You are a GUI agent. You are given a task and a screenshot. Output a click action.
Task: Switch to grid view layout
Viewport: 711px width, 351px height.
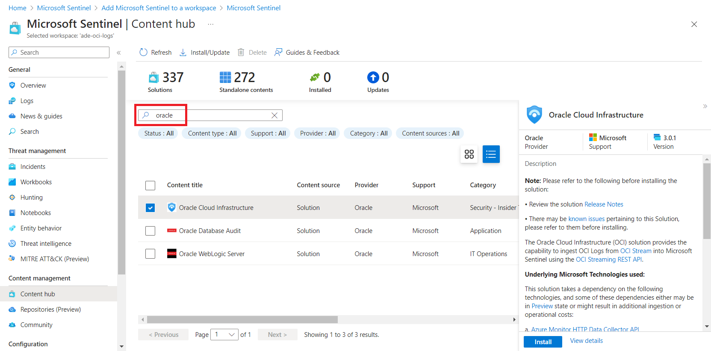tap(469, 154)
